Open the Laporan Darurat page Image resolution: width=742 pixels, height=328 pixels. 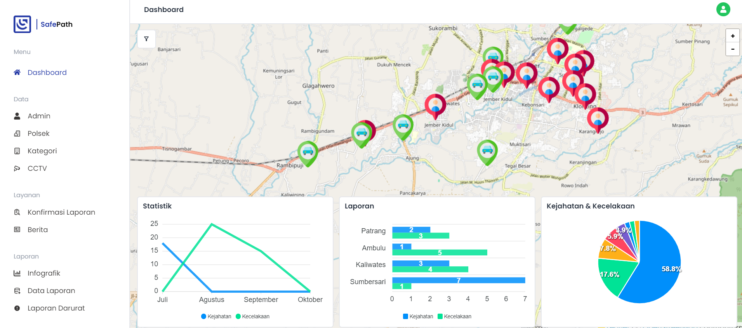tap(56, 308)
